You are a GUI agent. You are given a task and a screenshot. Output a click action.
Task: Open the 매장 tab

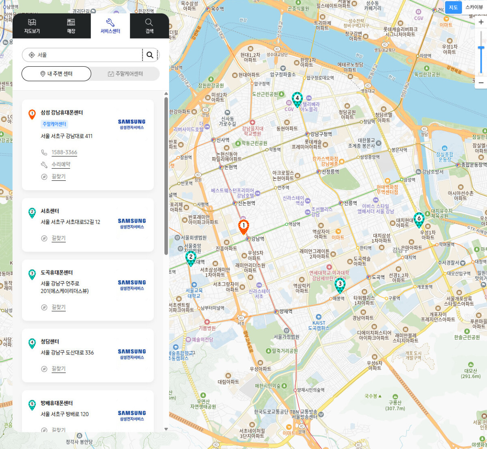pos(71,26)
